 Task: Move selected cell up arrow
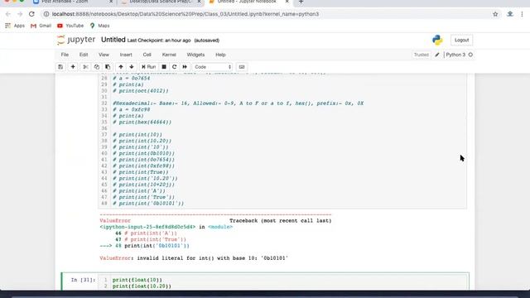click(121, 67)
